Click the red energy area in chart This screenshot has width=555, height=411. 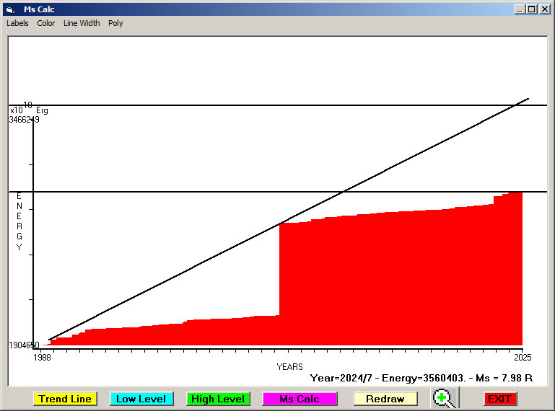click(397, 281)
